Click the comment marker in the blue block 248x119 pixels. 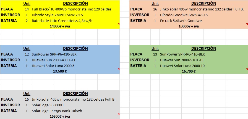[119, 69]
